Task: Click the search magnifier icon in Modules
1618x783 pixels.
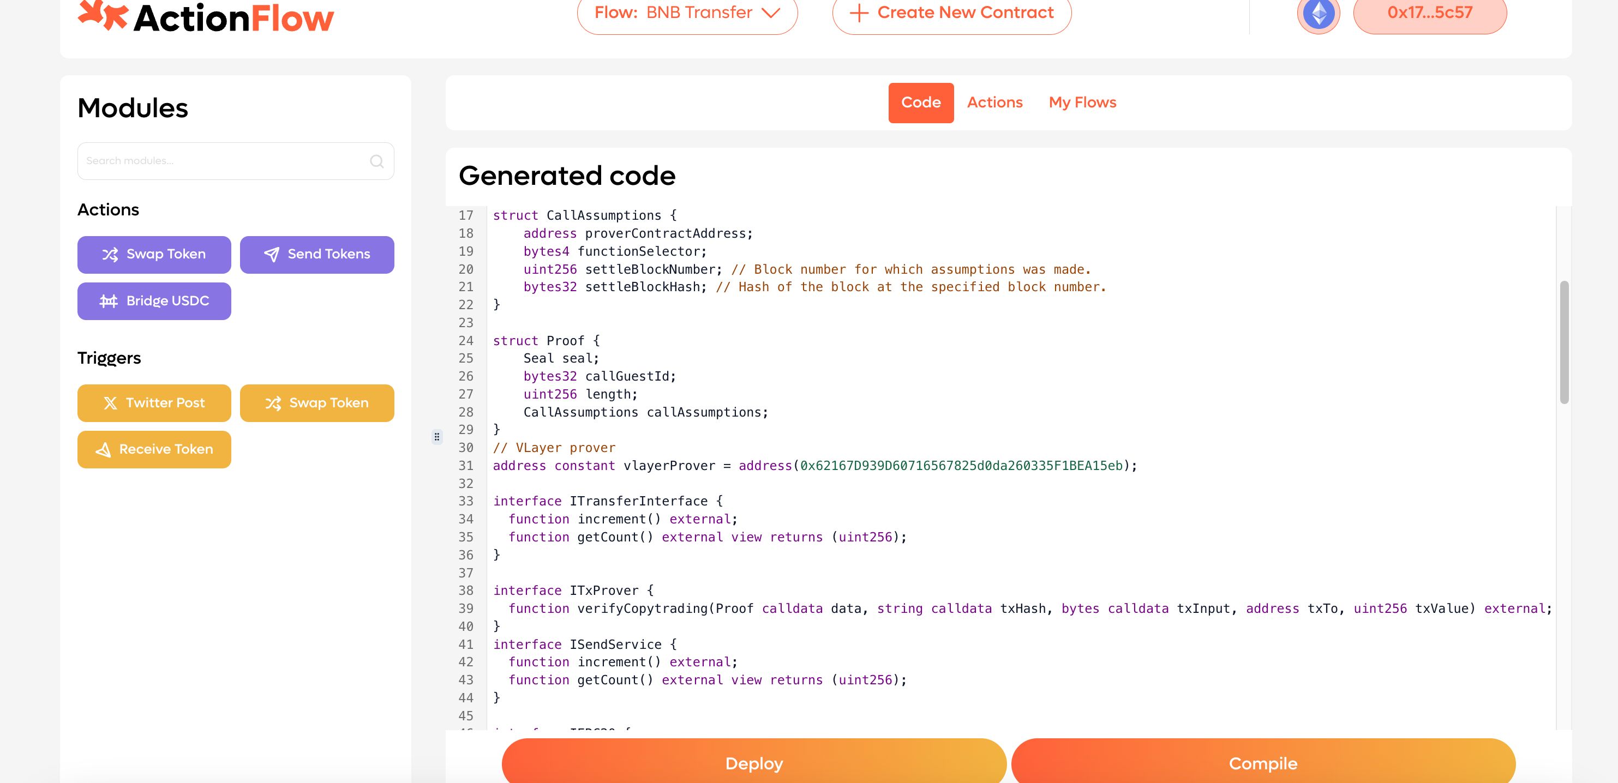Action: 377,161
